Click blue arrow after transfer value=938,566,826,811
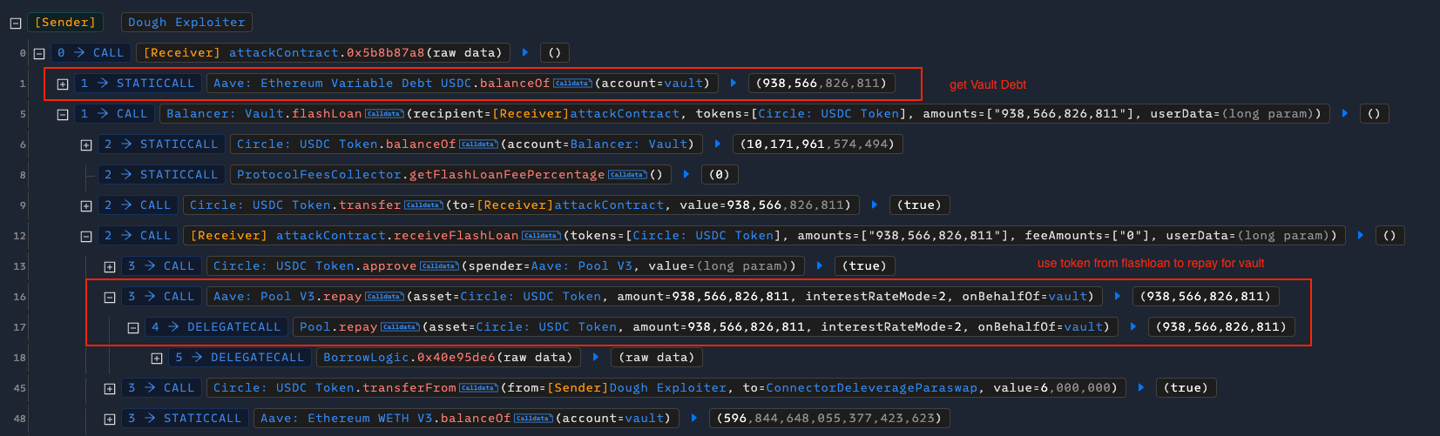Screen dimensions: 1440x436 click(875, 205)
